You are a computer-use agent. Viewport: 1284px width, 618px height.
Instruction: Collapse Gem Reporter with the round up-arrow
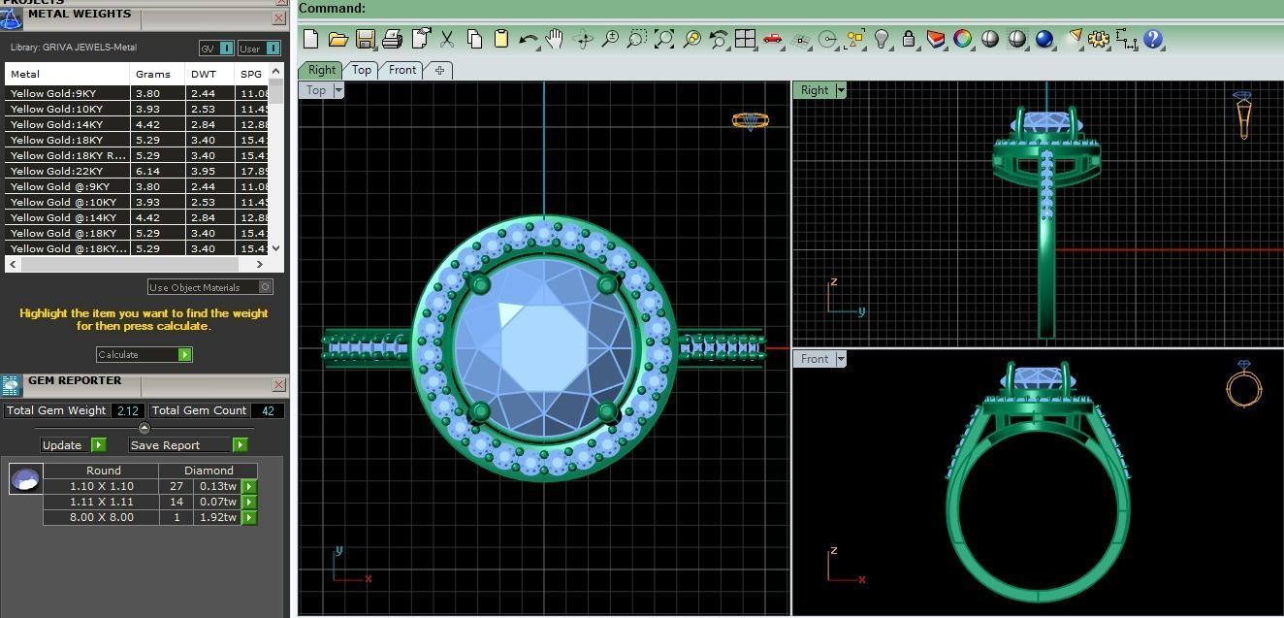coord(144,428)
